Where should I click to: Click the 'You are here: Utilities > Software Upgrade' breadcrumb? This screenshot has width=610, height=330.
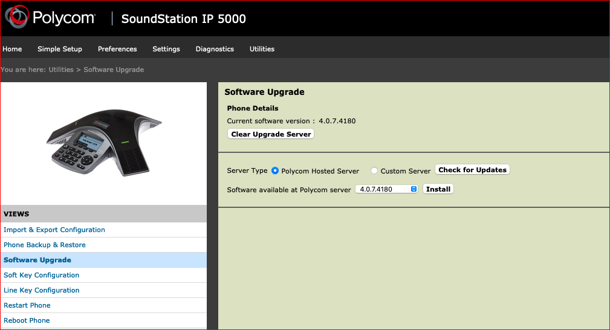(x=73, y=70)
